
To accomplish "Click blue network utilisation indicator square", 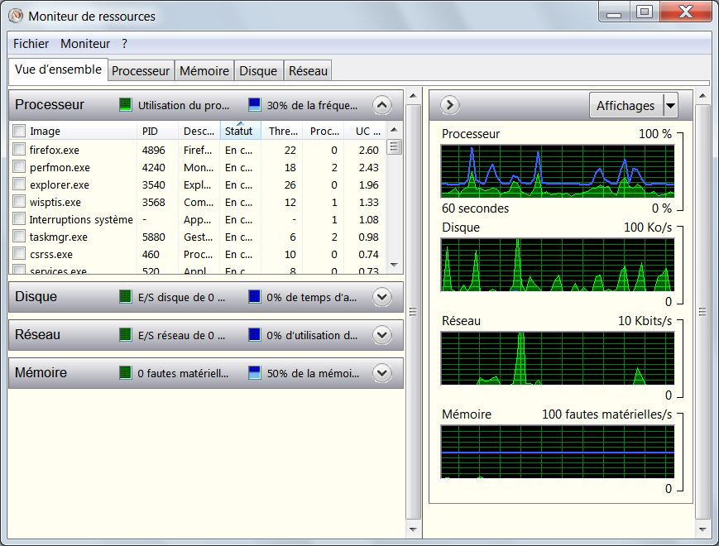I will click(x=255, y=335).
